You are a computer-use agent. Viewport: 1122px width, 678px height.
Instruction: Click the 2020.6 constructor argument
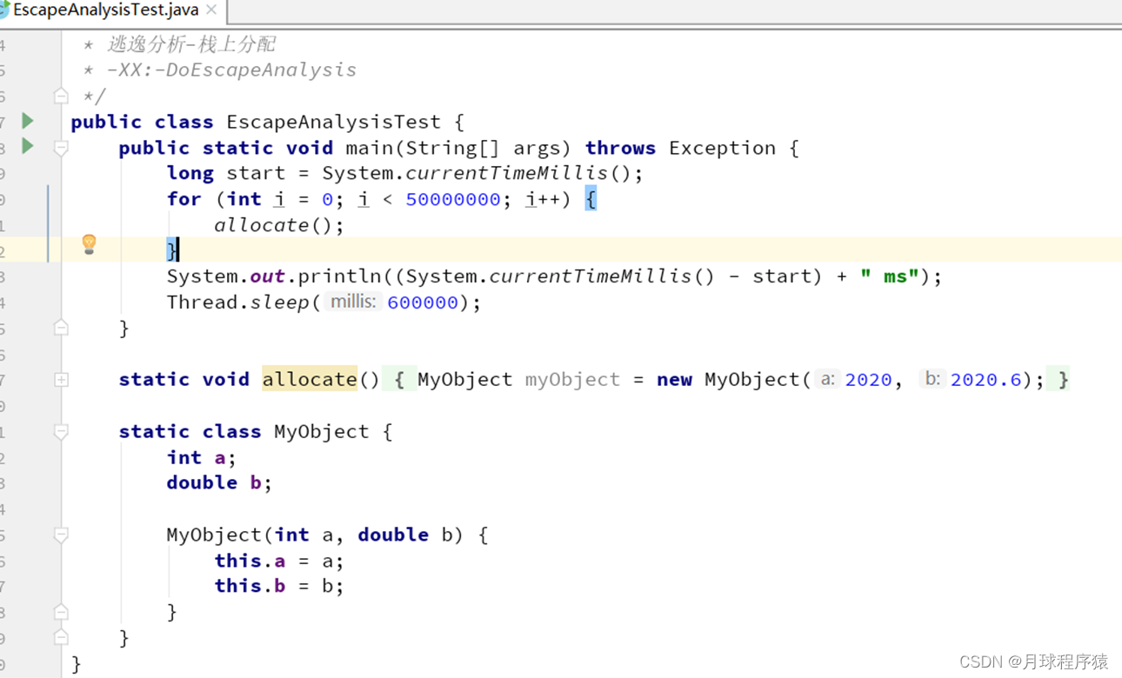click(x=985, y=379)
